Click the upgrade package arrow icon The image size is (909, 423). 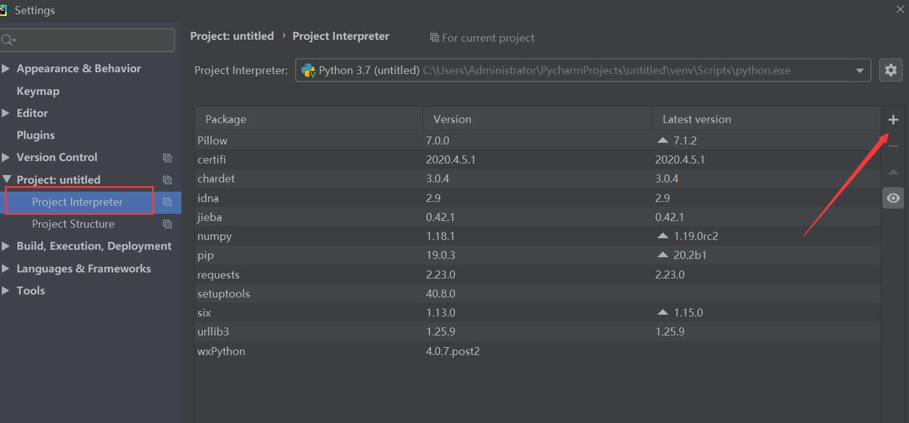893,173
